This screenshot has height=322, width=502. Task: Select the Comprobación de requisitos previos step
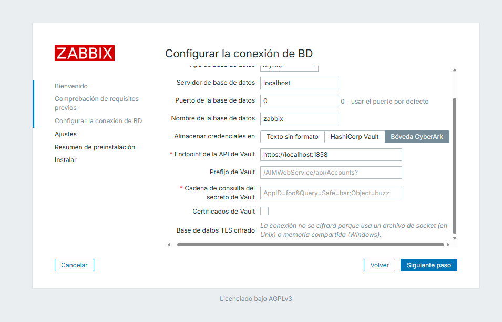tap(97, 103)
